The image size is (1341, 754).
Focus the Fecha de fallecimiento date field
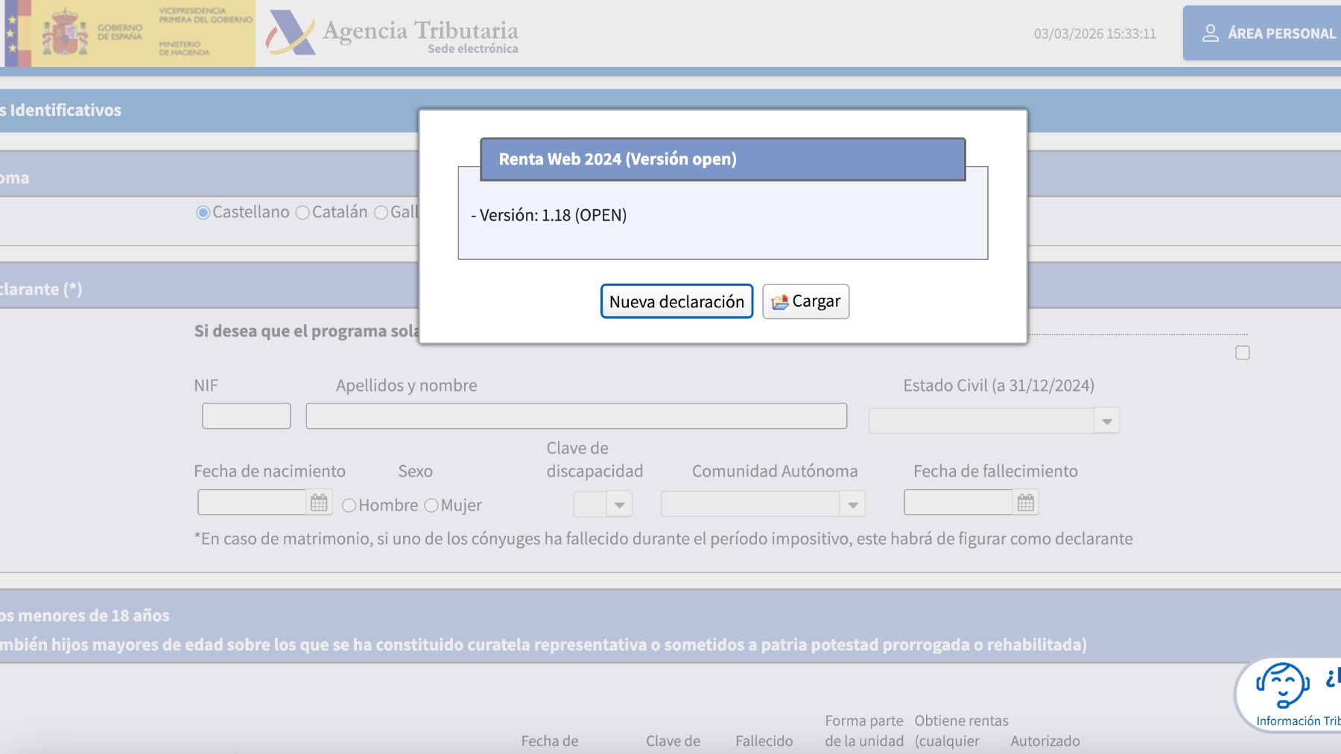[959, 502]
